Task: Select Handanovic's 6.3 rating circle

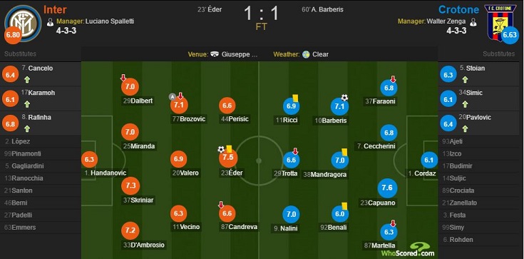Action: 90,160
